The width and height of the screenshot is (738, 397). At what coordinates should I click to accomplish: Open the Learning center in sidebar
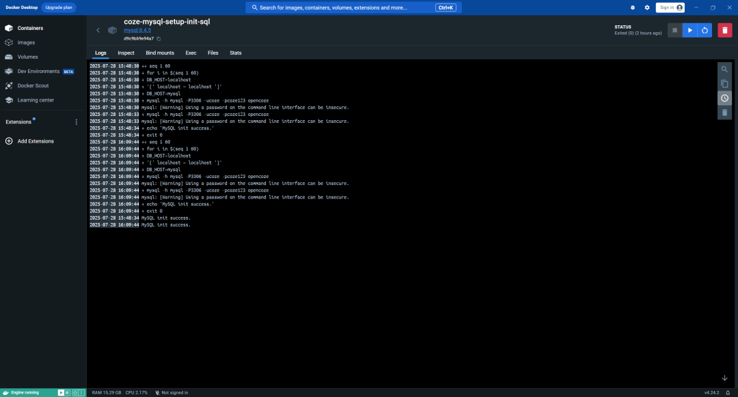pos(36,100)
